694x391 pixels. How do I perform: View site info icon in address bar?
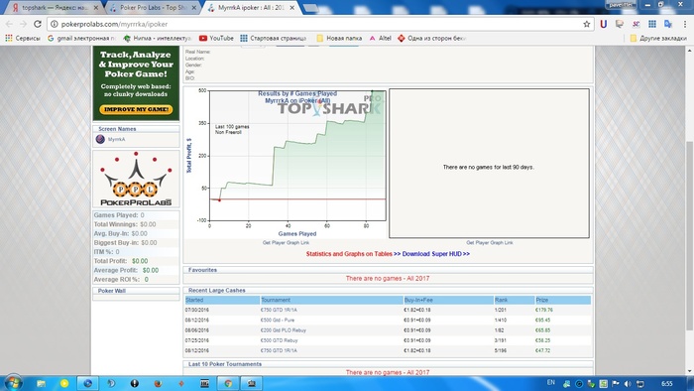click(x=55, y=24)
